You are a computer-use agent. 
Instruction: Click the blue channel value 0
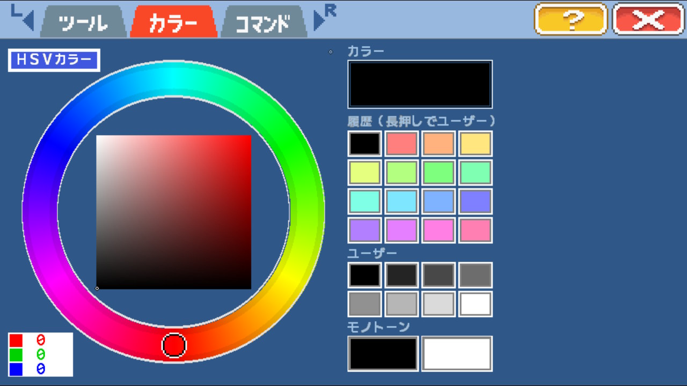point(41,369)
